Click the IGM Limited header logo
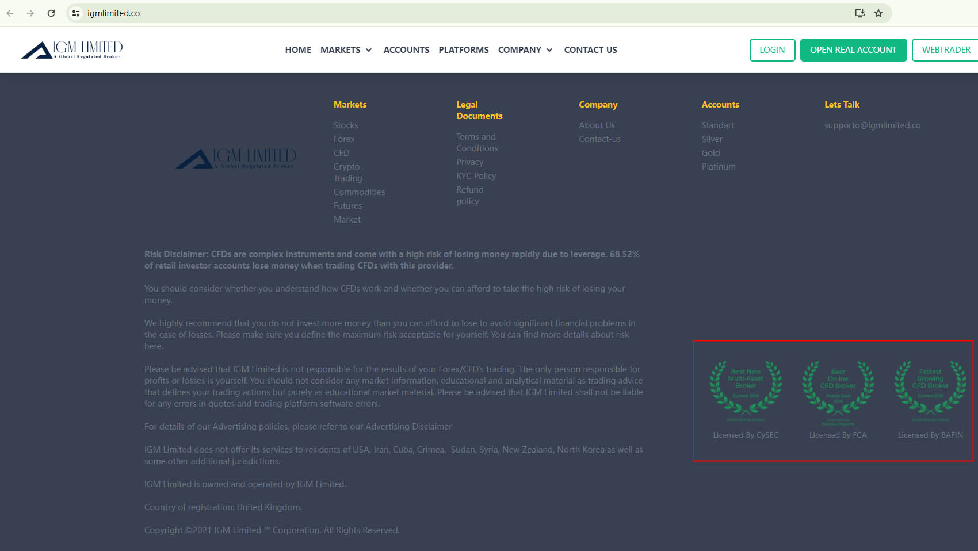Screen dimensions: 978x551 click(72, 50)
